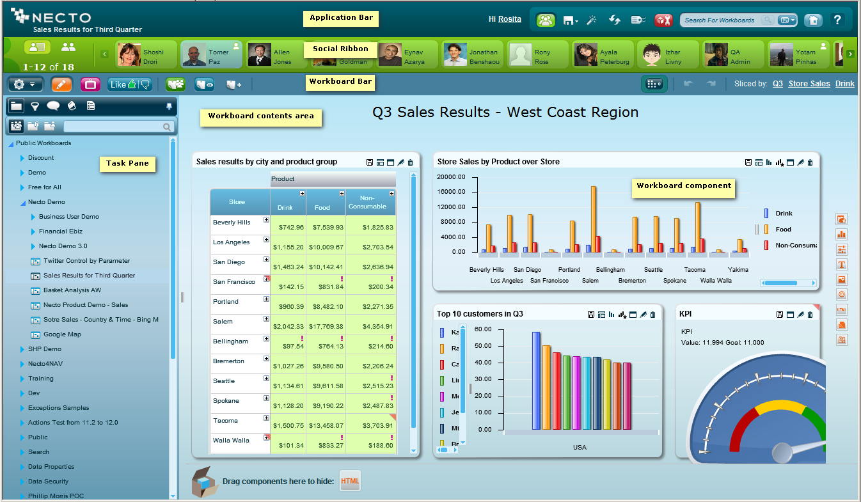
Task: Collapse the Necto Demo folder
Action: tap(22, 202)
